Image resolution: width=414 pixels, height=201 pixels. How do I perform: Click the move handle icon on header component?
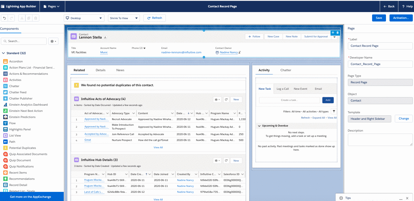333,33
